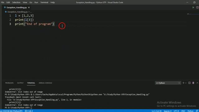The height and width of the screenshot is (112, 199).
Task: Open errors and warnings count in status bar
Action: [29, 111]
